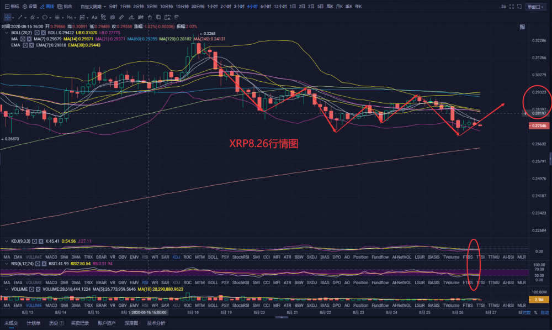The width and height of the screenshot is (552, 330).
Task: Select the trend line drawing tool
Action: (20, 17)
